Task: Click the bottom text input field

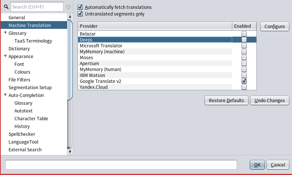Action: (121, 165)
